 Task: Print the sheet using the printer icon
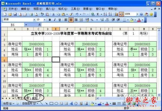(x=31, y=14)
